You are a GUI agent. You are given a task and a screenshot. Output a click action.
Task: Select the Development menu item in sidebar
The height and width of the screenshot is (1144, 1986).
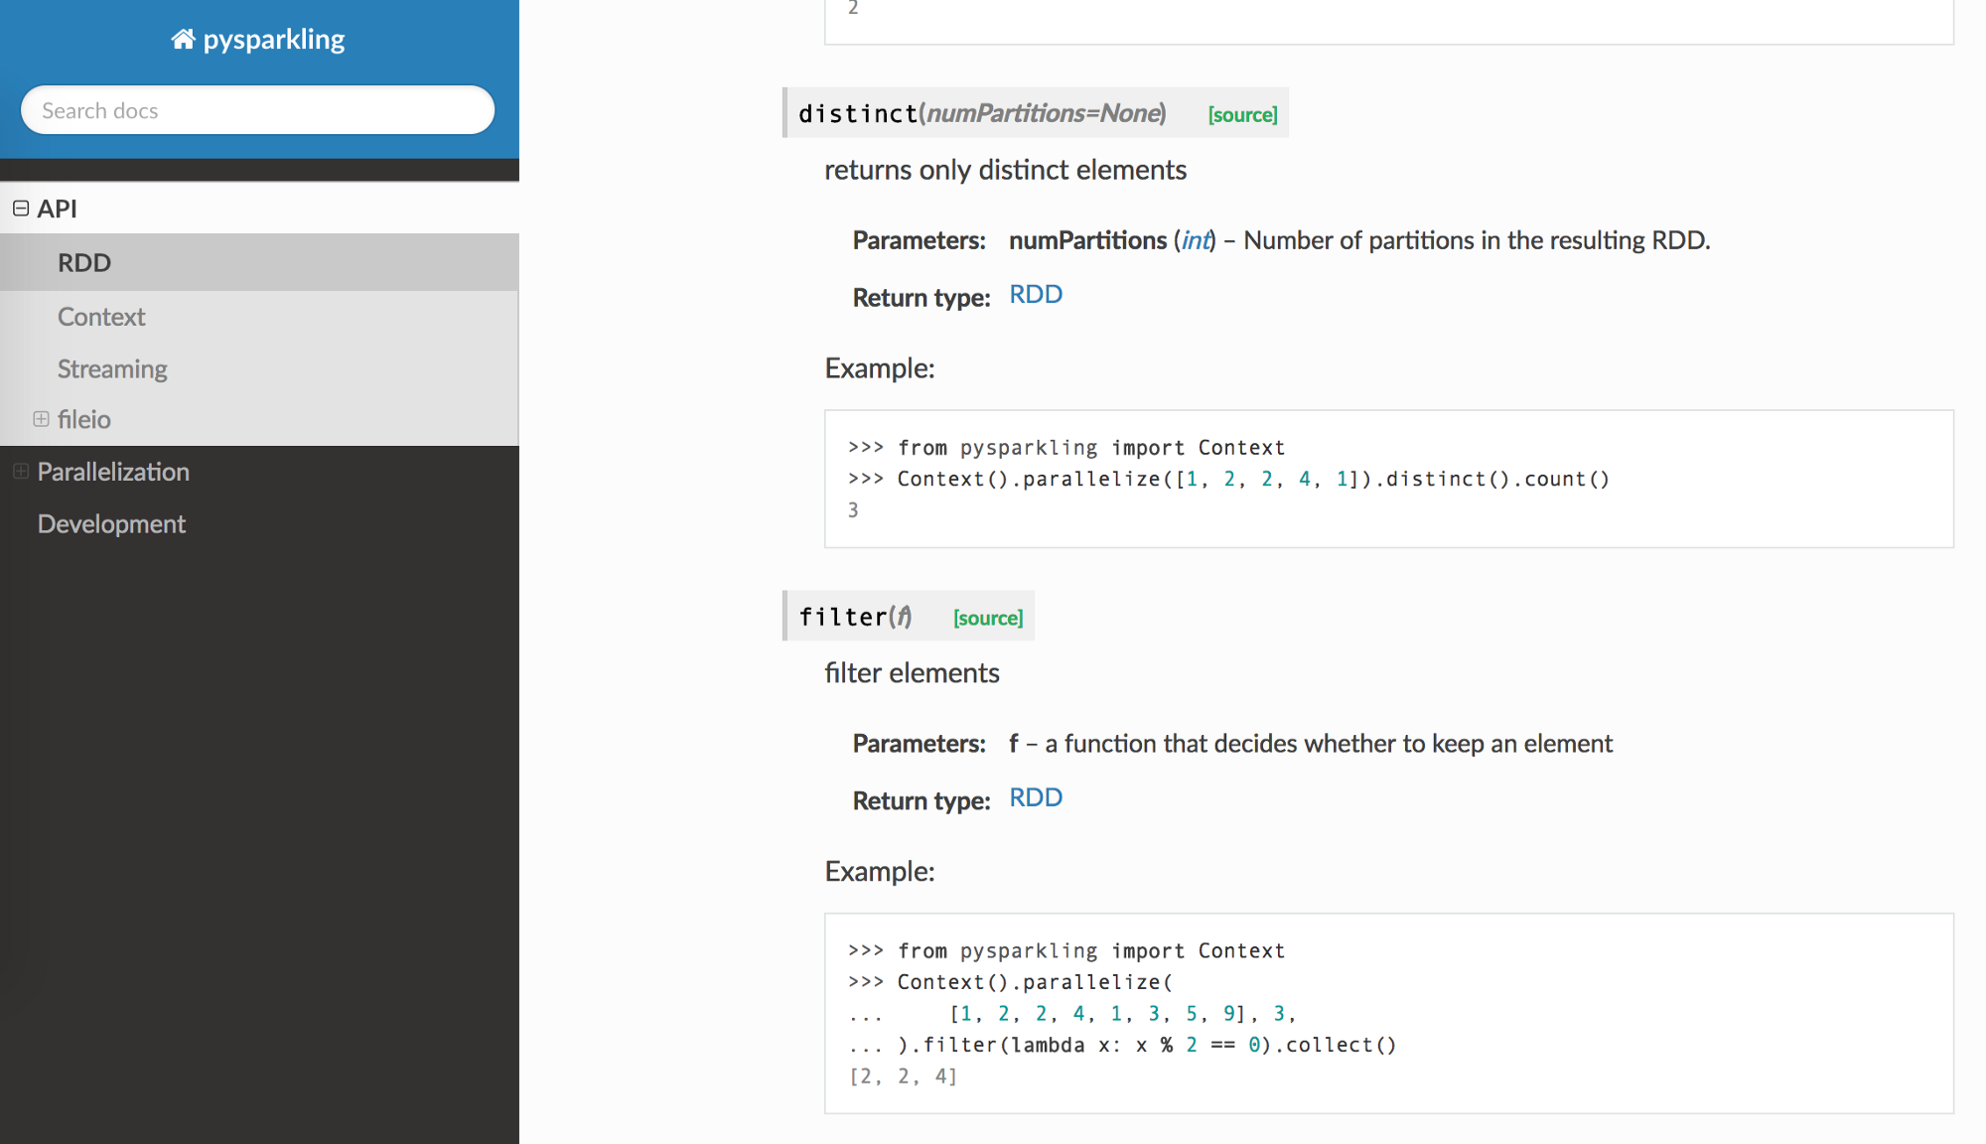click(x=110, y=522)
